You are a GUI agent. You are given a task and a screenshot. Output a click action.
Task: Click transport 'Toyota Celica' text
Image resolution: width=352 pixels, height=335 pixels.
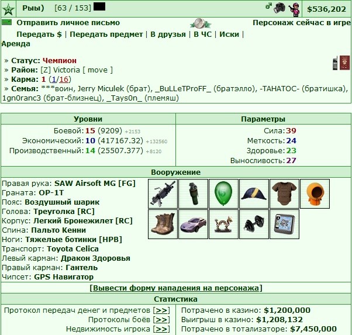tap(73, 249)
